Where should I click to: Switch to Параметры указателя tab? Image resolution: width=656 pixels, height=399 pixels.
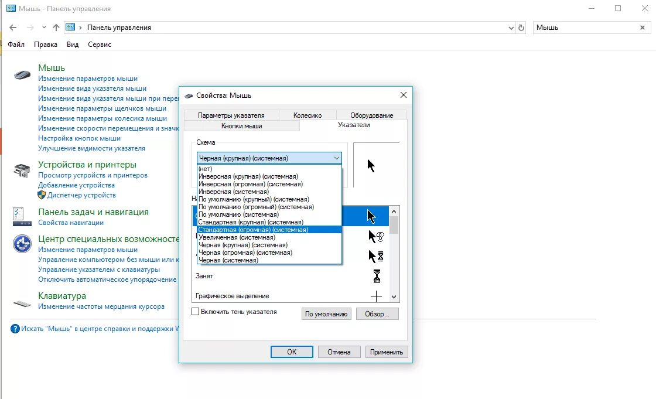231,115
